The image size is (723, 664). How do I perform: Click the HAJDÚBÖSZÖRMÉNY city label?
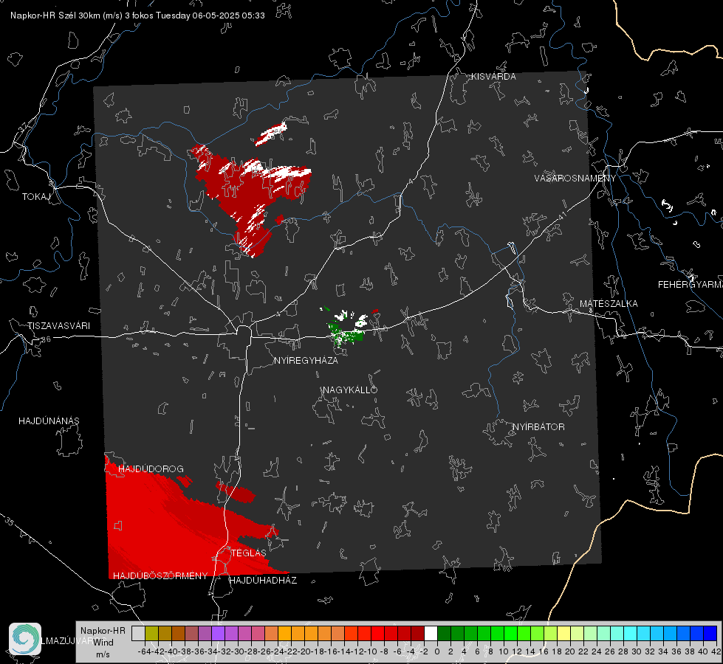pyautogui.click(x=160, y=576)
